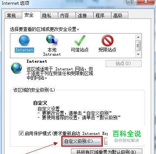Open the 内容 tab
The image size is (156, 154).
coord(65,15)
